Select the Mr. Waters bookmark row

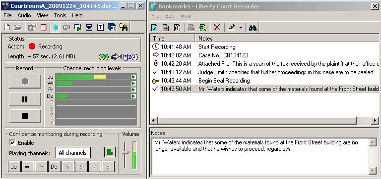264,89
